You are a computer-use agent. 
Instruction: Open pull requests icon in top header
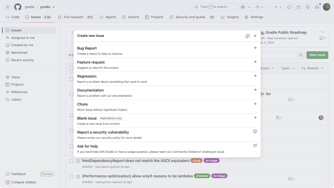point(298,7)
